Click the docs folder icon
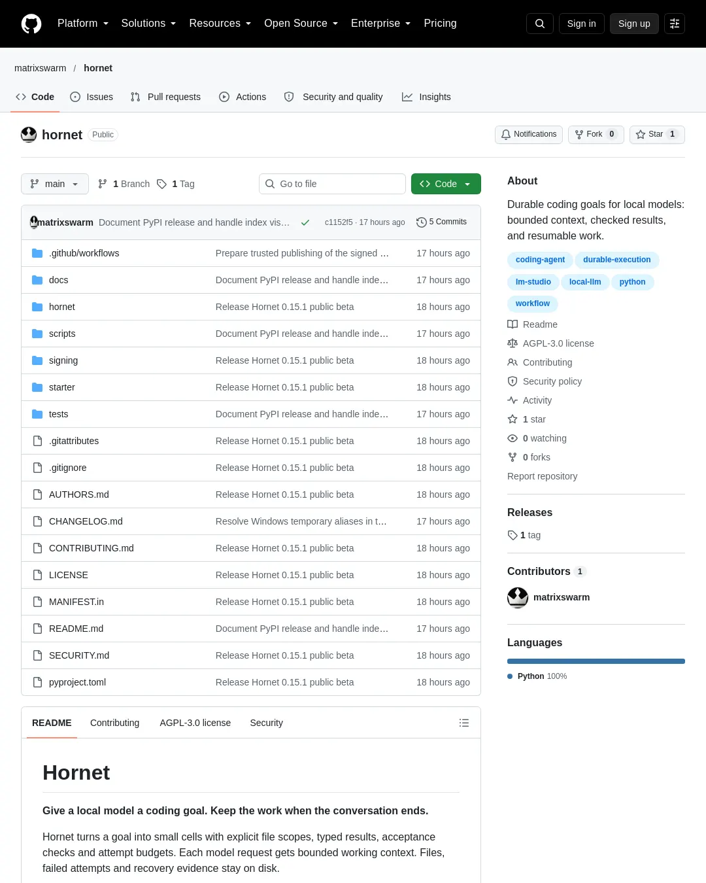This screenshot has width=706, height=883. (37, 280)
